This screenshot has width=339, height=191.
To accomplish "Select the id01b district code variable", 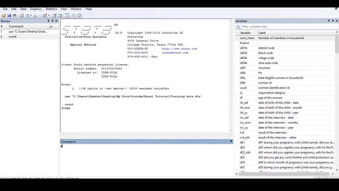I will click(x=285, y=48).
